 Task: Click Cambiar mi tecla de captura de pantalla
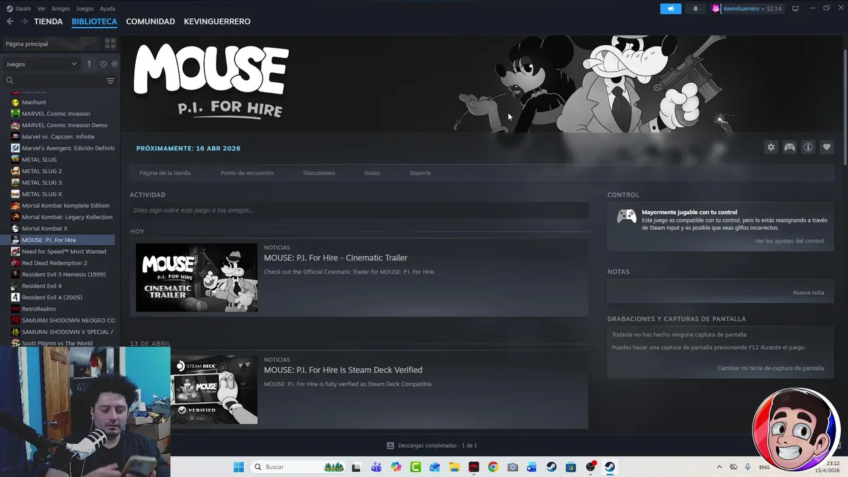click(770, 368)
